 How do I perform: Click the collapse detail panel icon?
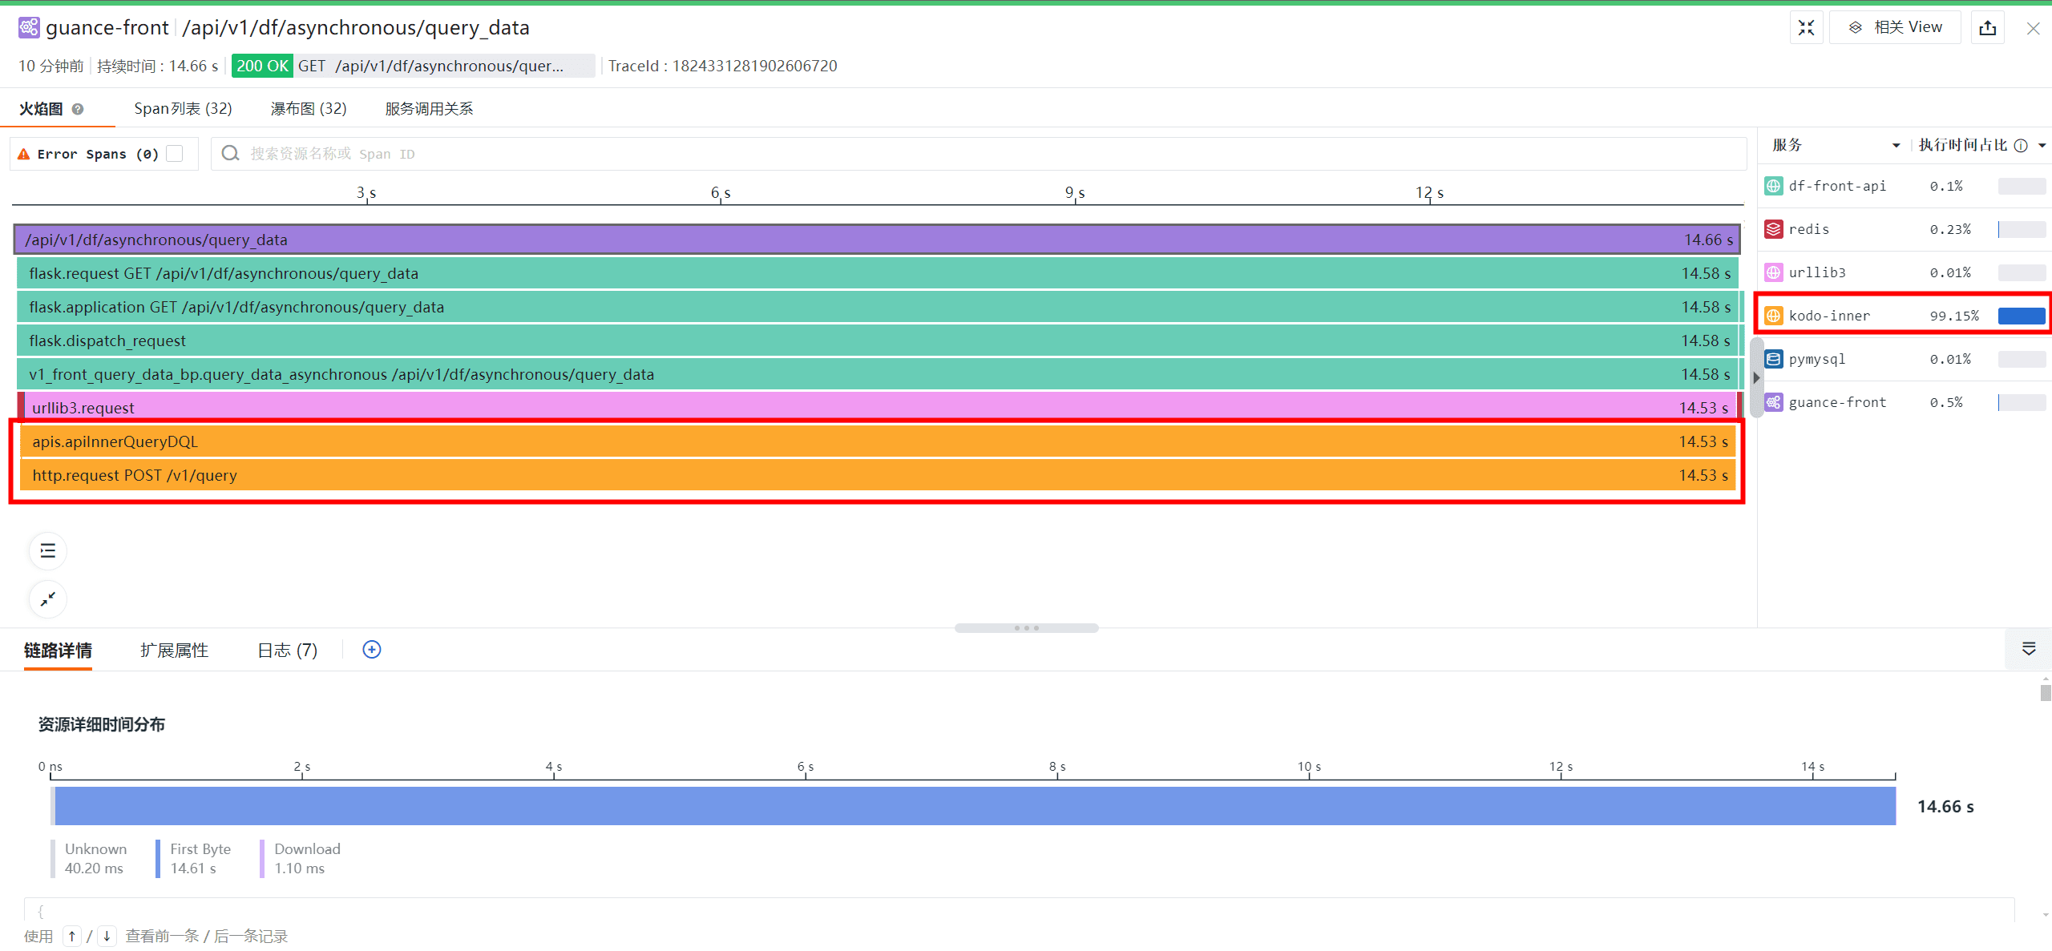pyautogui.click(x=2029, y=649)
